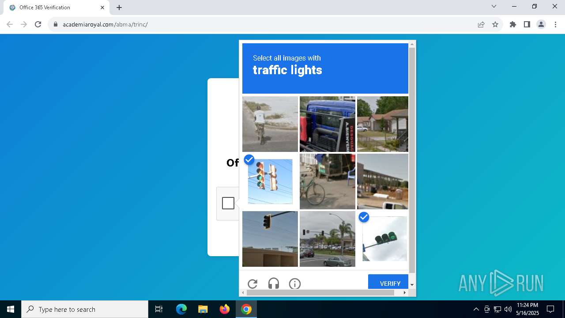Select the intersection with palm trees tile
Image resolution: width=565 pixels, height=318 pixels.
(328, 239)
